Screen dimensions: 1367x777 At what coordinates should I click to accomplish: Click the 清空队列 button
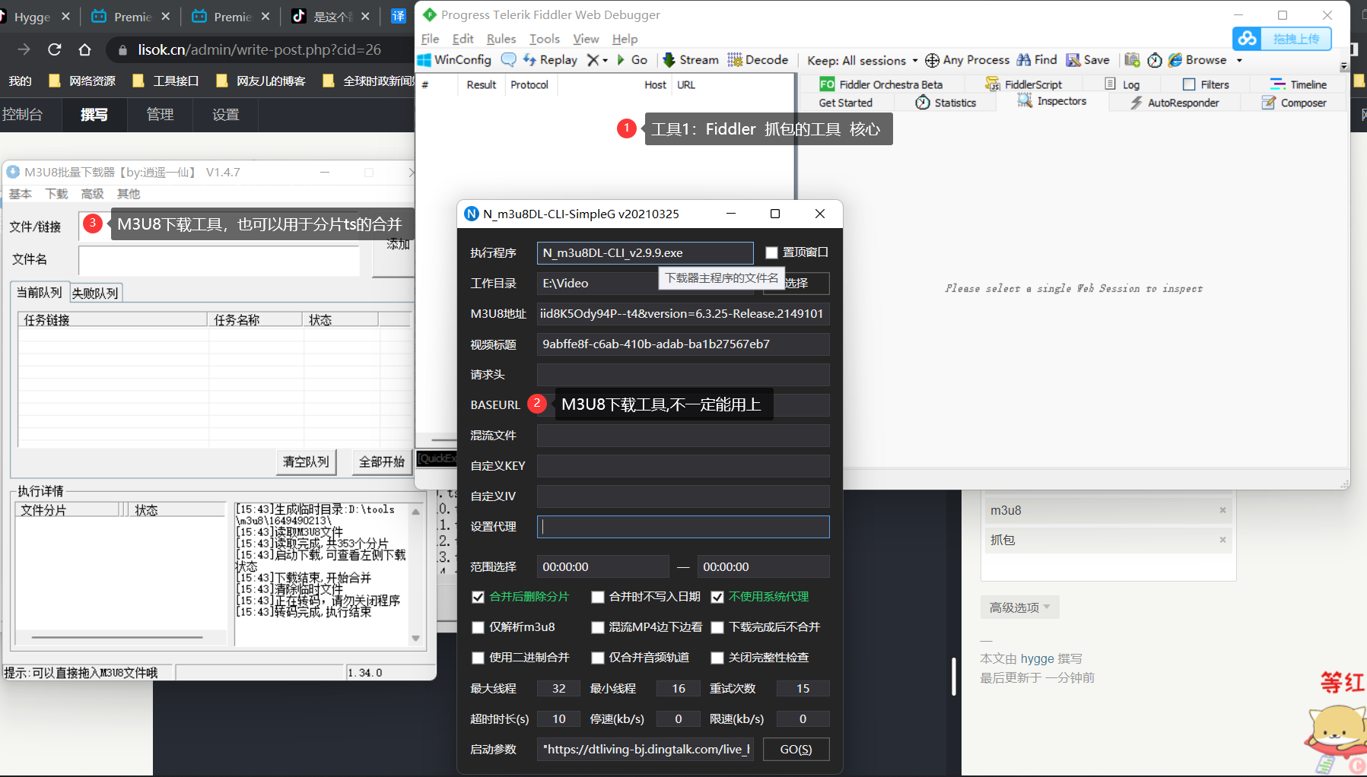pos(306,461)
